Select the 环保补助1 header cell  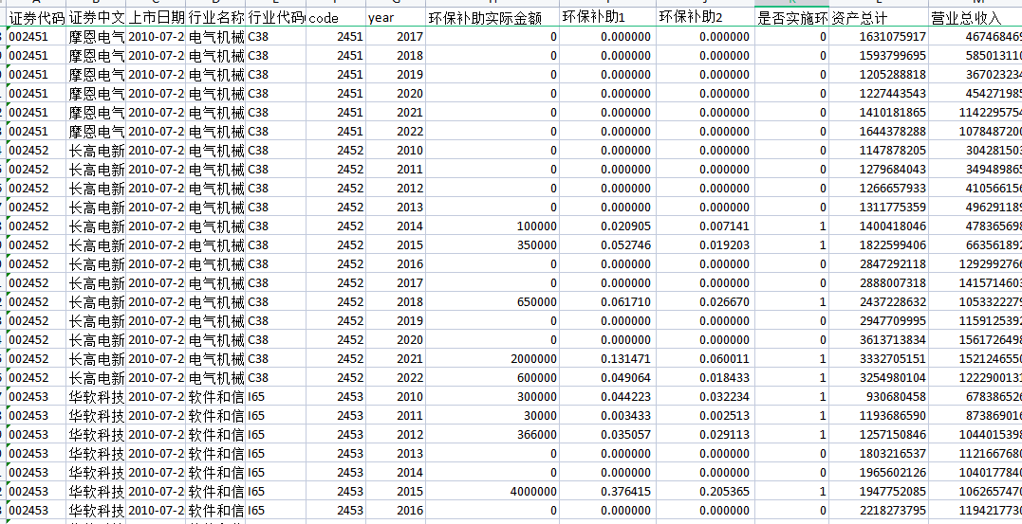(608, 18)
